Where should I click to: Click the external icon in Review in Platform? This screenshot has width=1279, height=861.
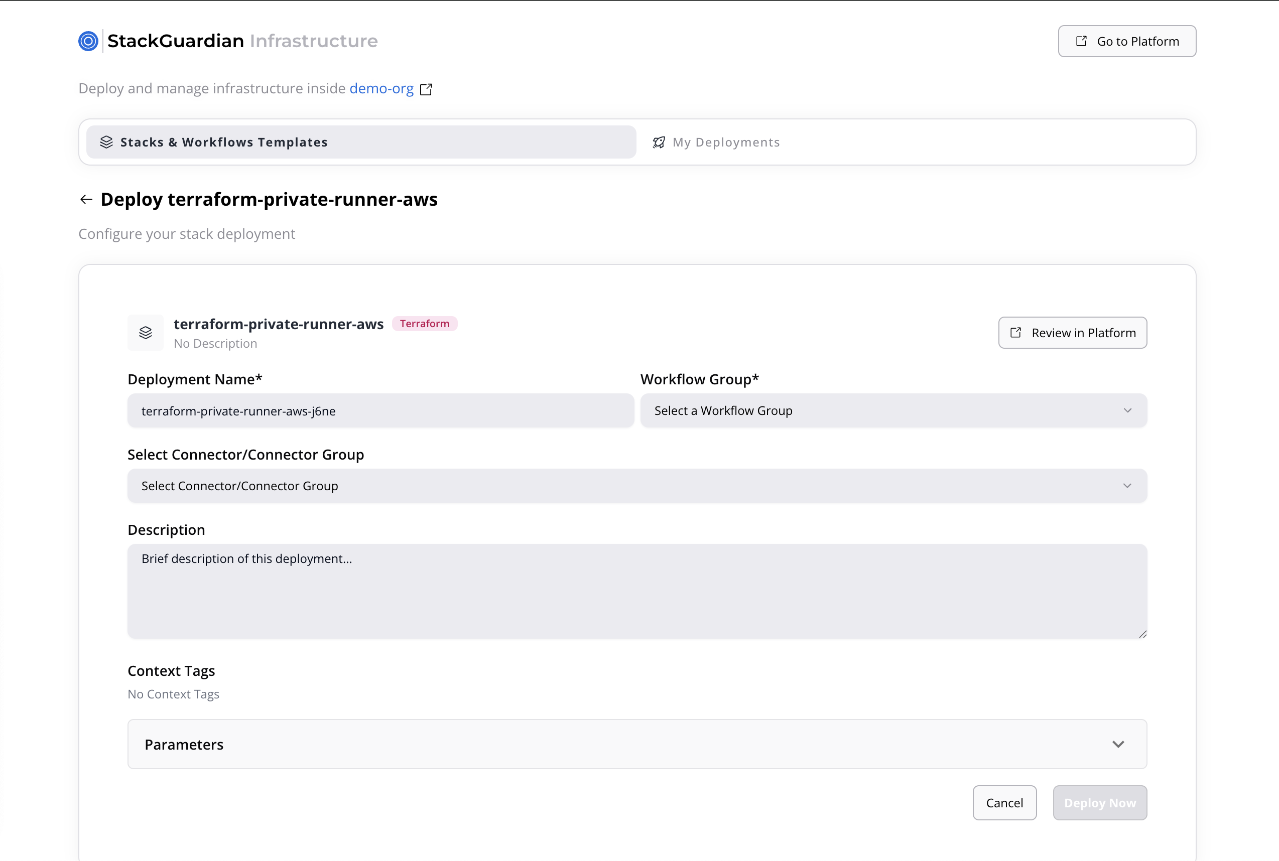tap(1016, 333)
